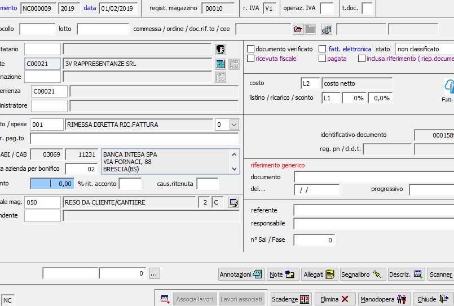454x306 pixels.
Task: Open customer ledger grid icon beside 3V RAPPRESENTANZE
Action: pyautogui.click(x=221, y=64)
